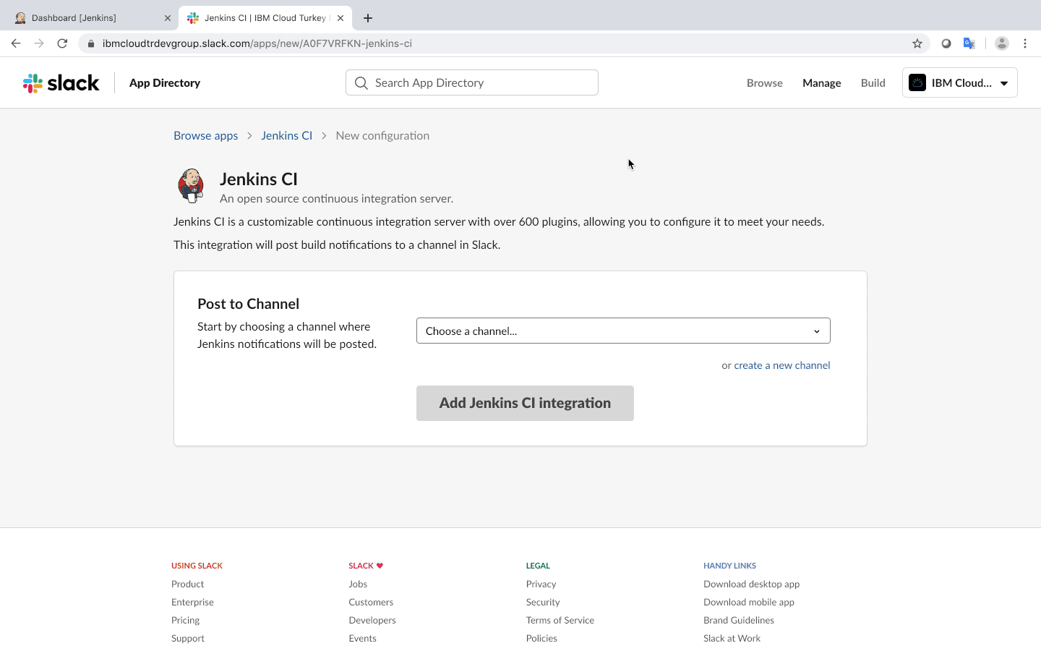The image size is (1041, 651).
Task: Open the Privacy footer link
Action: click(x=541, y=584)
